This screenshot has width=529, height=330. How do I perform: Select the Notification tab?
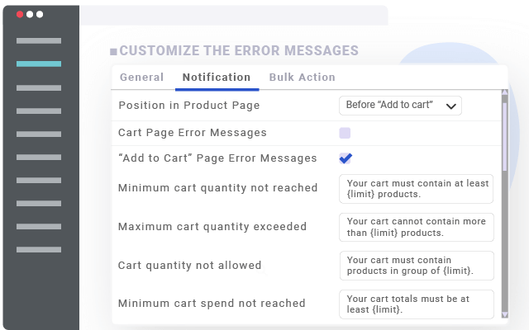tap(216, 78)
